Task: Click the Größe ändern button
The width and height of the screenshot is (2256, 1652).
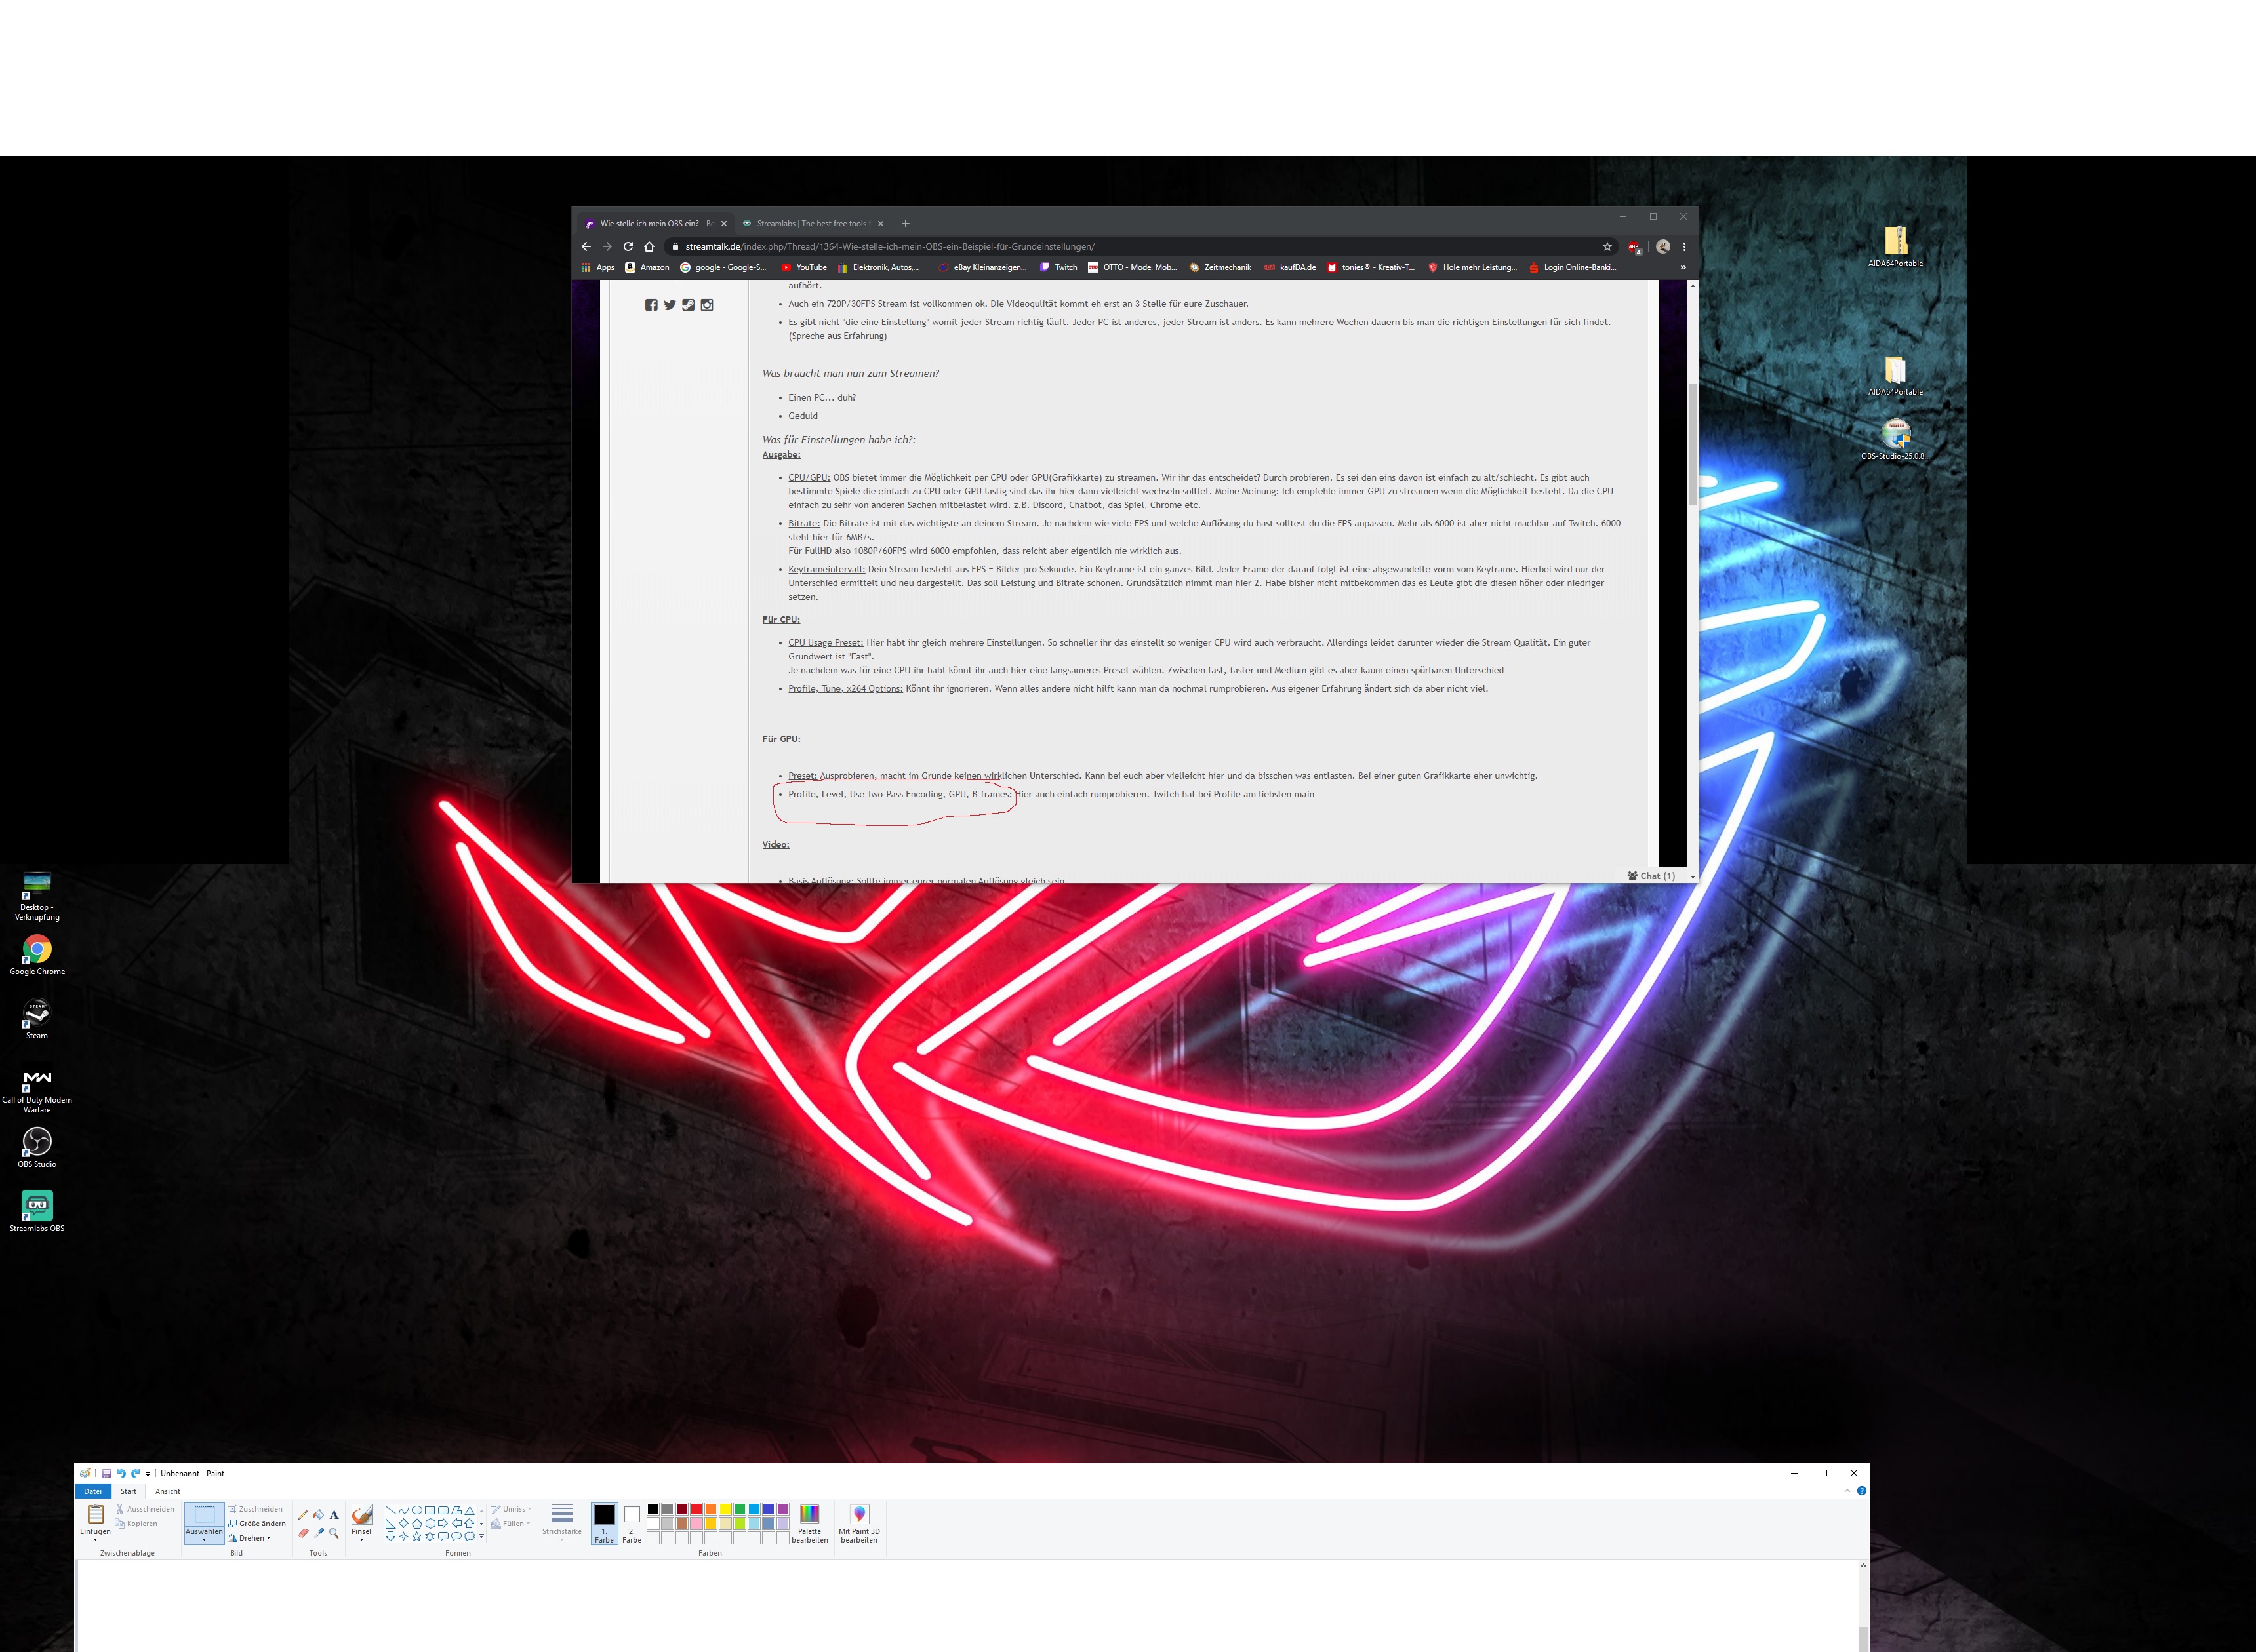Action: 257,1524
